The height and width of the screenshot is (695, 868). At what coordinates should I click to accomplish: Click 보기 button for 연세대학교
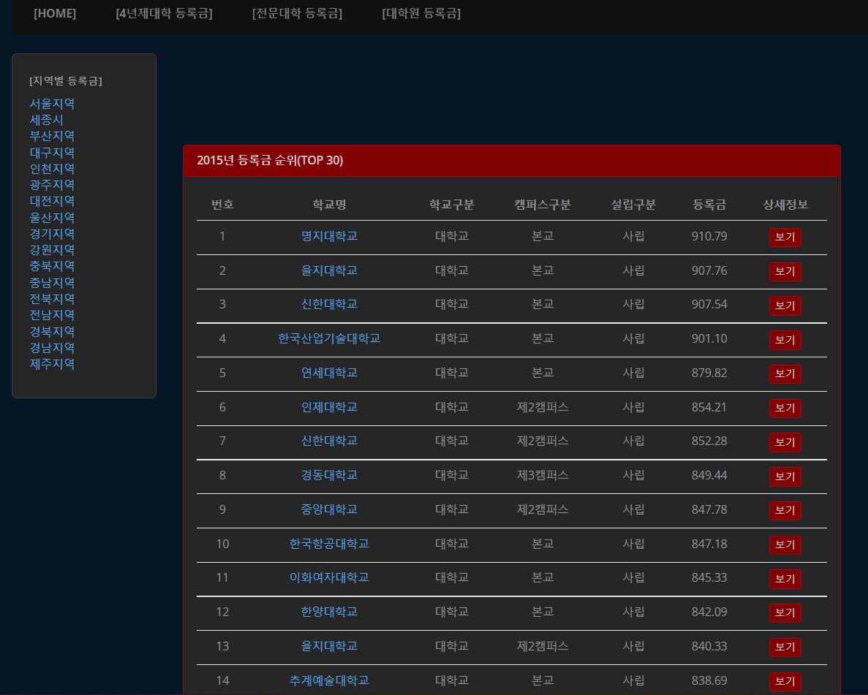tap(785, 374)
